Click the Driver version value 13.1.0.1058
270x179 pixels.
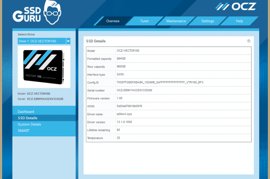point(124,122)
